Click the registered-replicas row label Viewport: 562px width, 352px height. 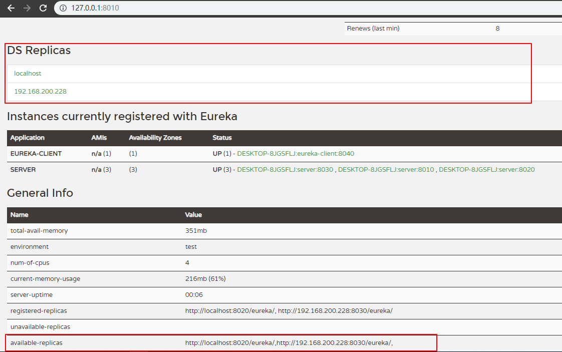coord(39,311)
